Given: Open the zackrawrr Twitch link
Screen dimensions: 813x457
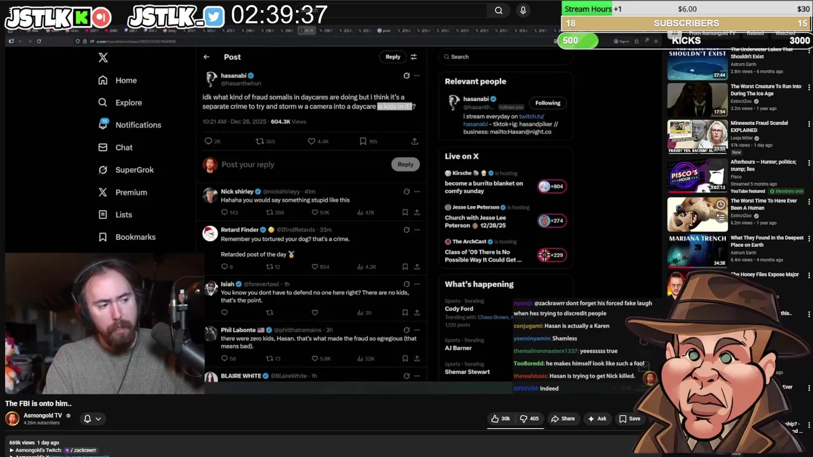Looking at the screenshot, I should point(81,450).
